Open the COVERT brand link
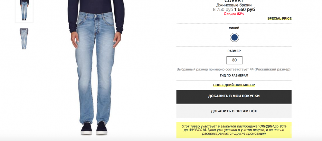Screen dimensions: 322x141 tap(234, 1)
